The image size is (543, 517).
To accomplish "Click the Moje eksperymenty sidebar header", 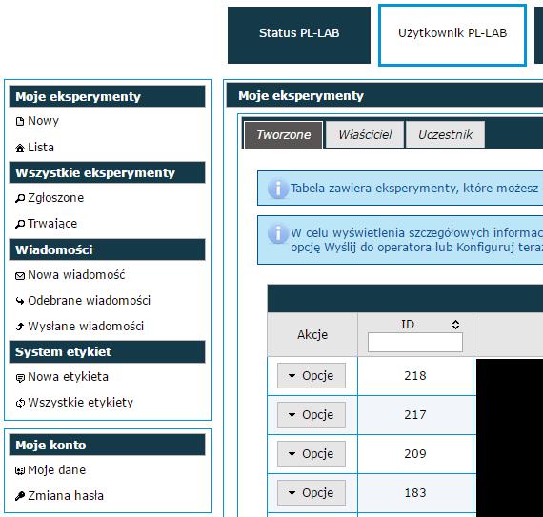I will pyautogui.click(x=107, y=96).
